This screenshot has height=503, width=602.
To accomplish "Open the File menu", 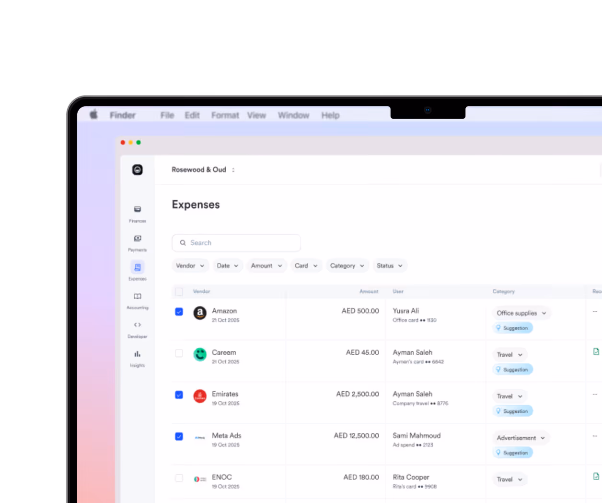I will [x=167, y=115].
